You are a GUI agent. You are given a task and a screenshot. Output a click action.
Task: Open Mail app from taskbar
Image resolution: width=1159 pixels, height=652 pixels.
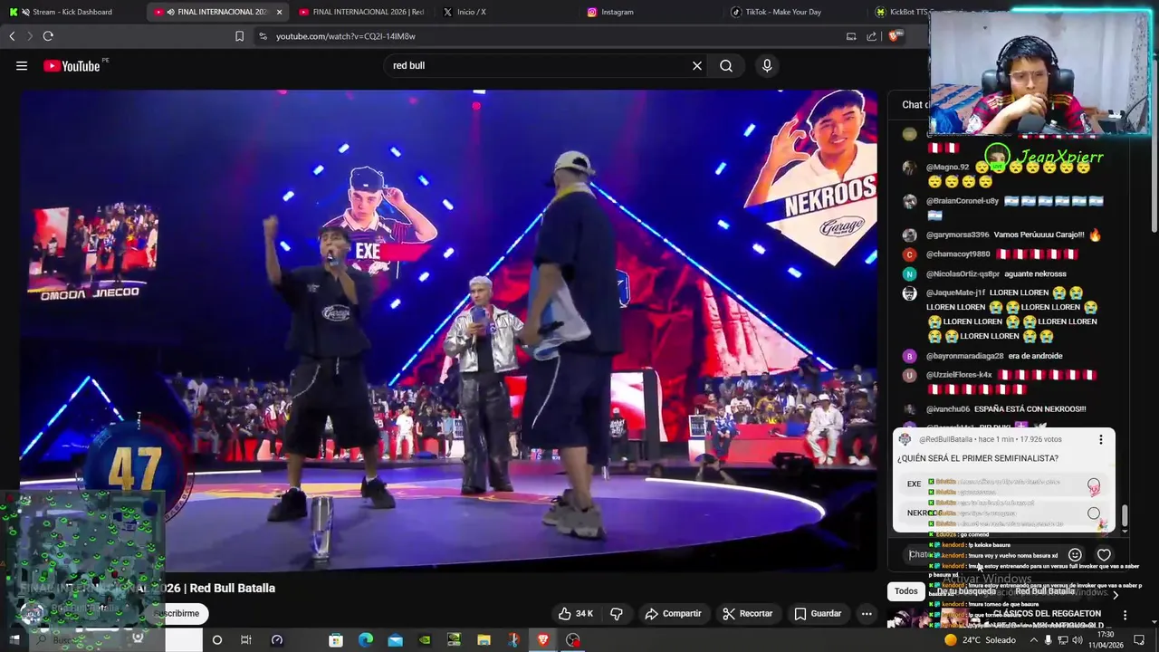tap(395, 640)
